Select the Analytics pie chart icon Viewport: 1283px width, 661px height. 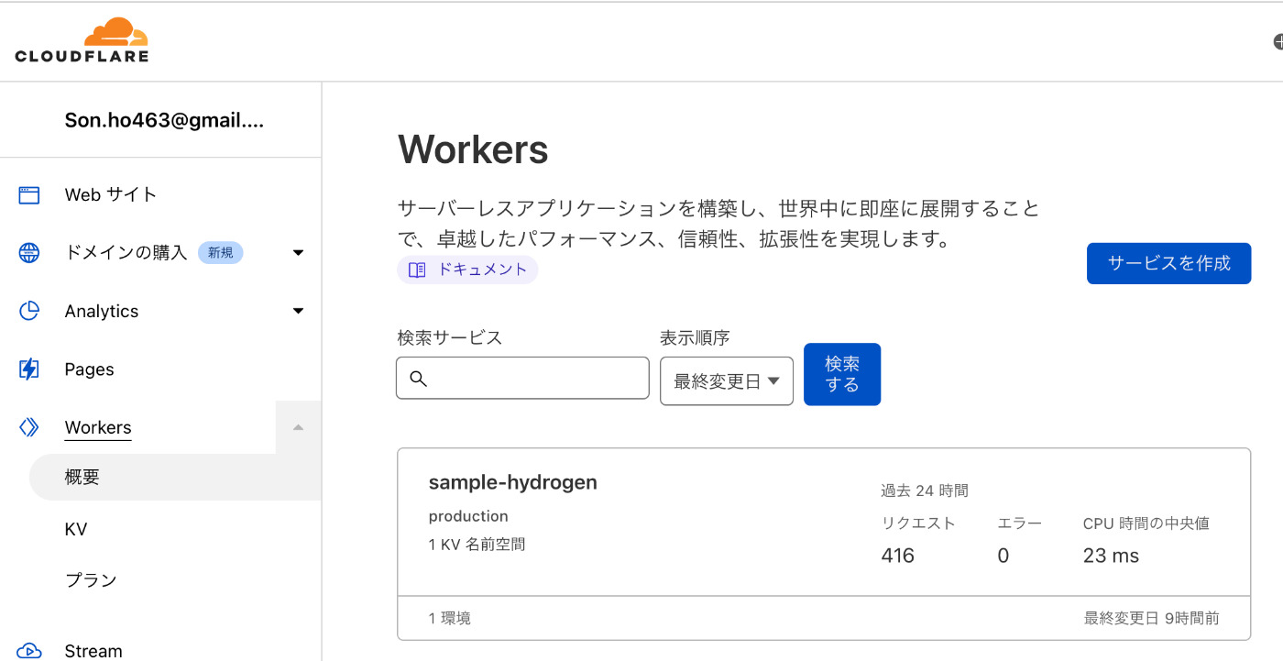(29, 311)
